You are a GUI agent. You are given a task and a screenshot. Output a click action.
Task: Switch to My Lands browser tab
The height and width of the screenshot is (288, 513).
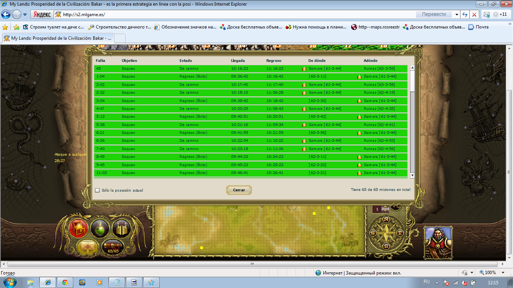click(58, 38)
